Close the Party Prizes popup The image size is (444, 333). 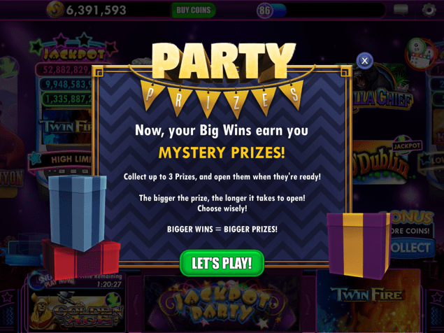[364, 60]
